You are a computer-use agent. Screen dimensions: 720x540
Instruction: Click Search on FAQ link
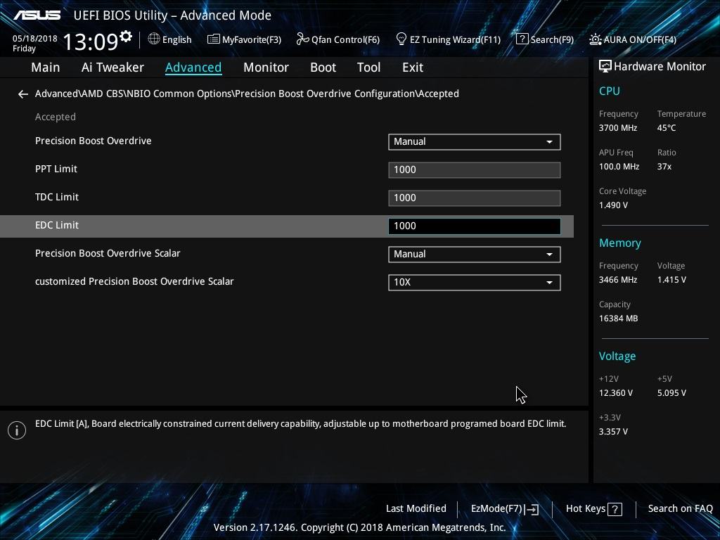click(x=680, y=509)
